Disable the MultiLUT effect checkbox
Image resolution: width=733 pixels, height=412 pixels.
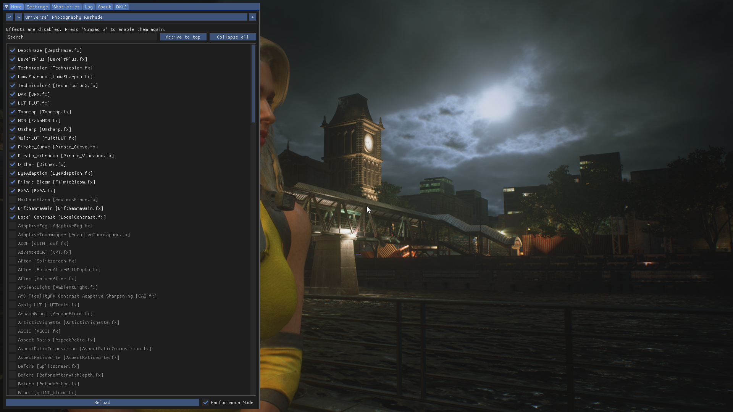point(13,138)
